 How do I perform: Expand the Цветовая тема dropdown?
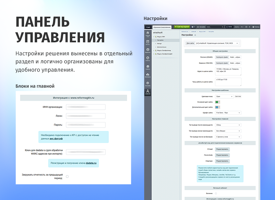pyautogui.click(x=224, y=96)
